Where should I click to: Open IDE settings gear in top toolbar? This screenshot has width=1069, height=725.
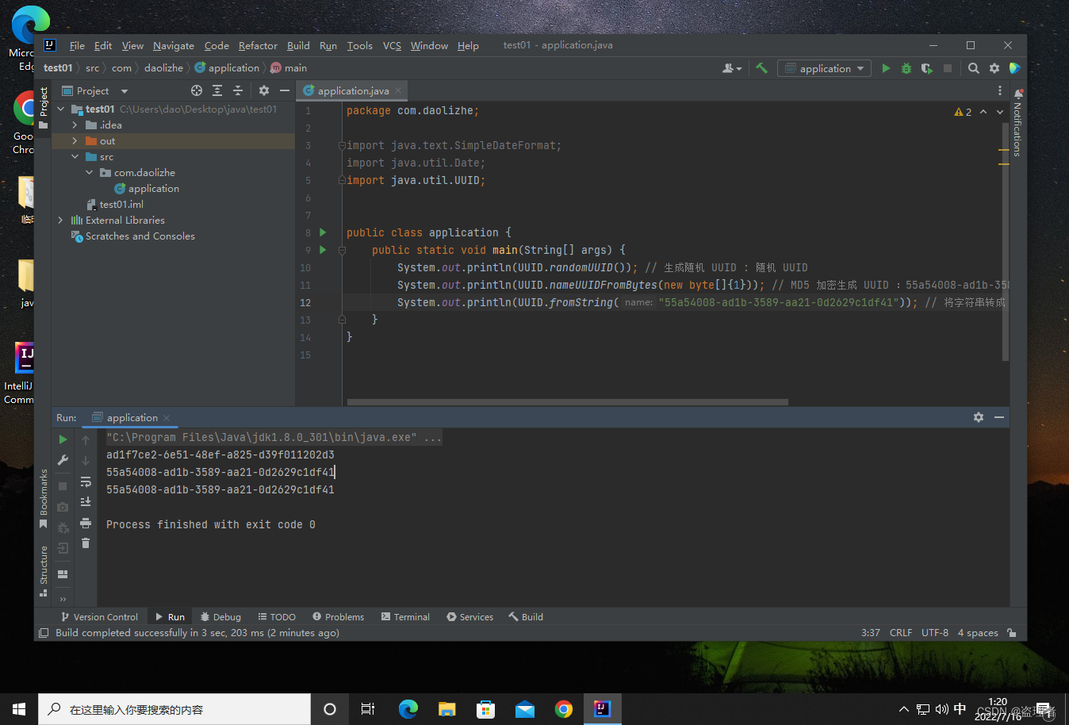994,68
